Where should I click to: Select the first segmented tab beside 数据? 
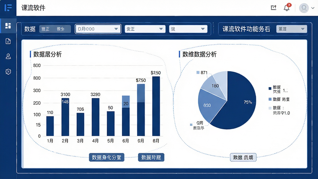click(46, 29)
